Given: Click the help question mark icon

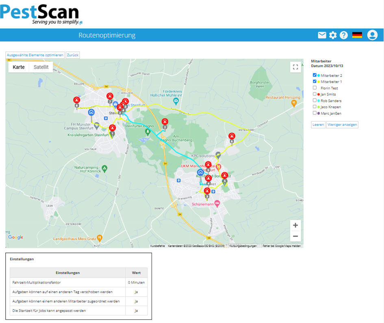Looking at the screenshot, I should [344, 35].
